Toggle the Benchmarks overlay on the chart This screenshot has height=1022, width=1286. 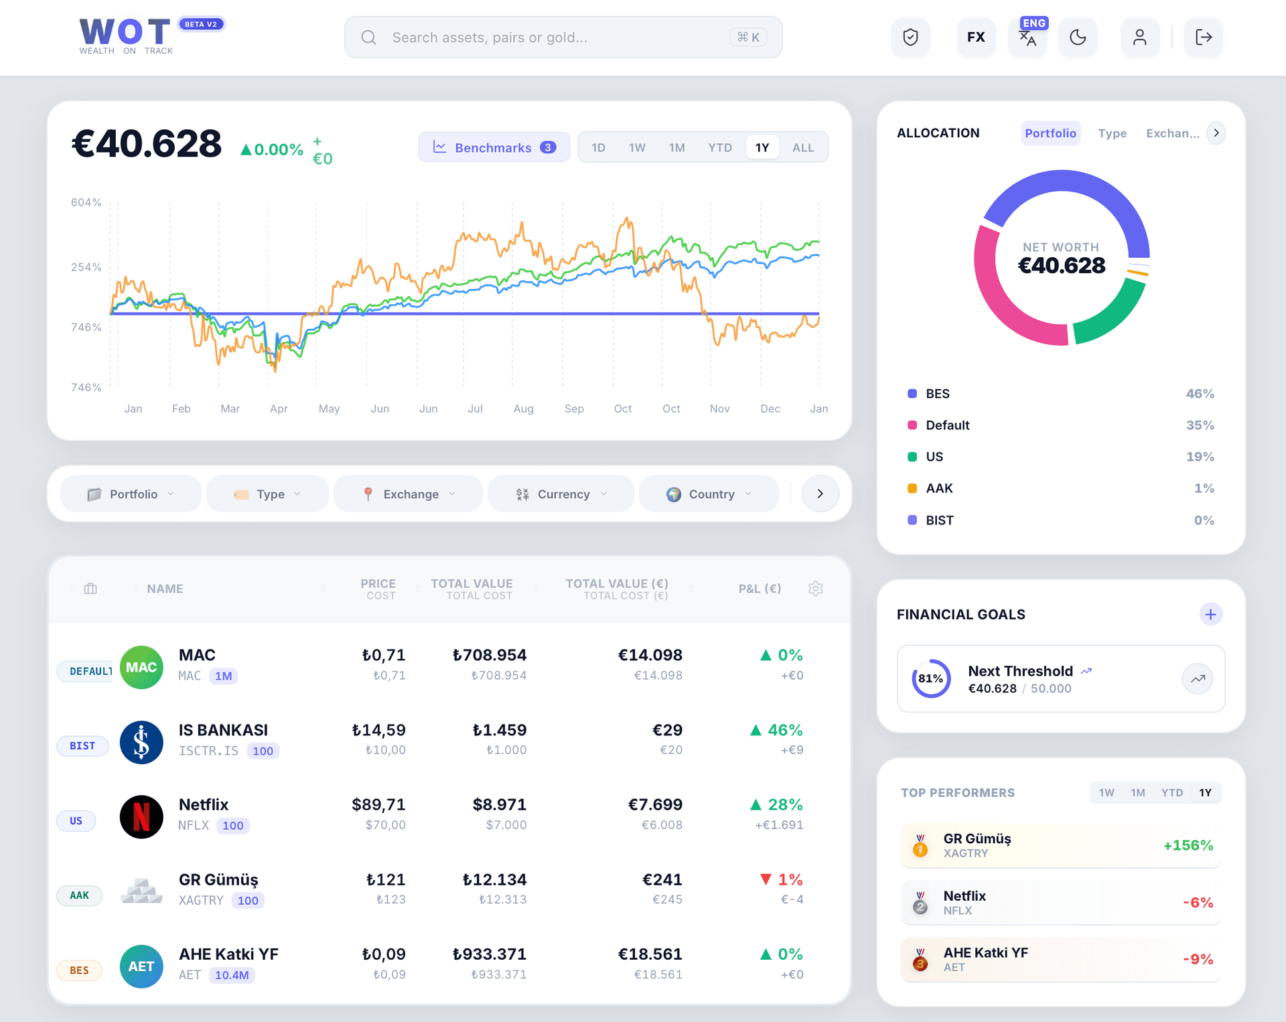(494, 147)
